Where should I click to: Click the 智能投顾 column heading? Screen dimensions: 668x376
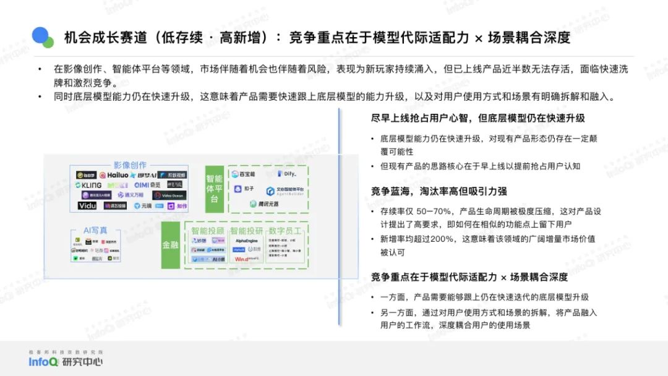point(207,231)
